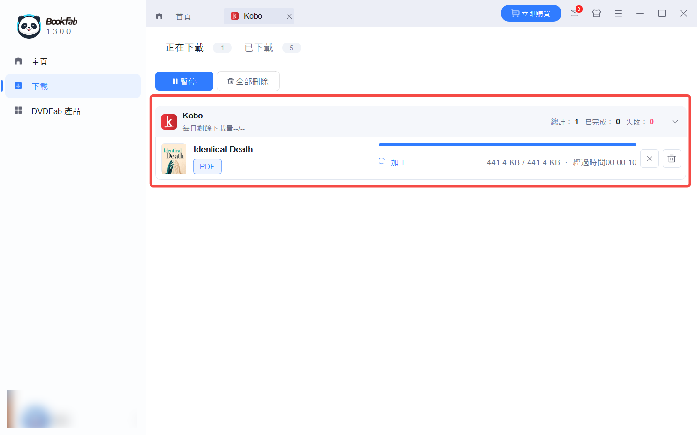The image size is (697, 435).
Task: Click the 441.4 KB / 441.4 KB text
Action: click(523, 162)
